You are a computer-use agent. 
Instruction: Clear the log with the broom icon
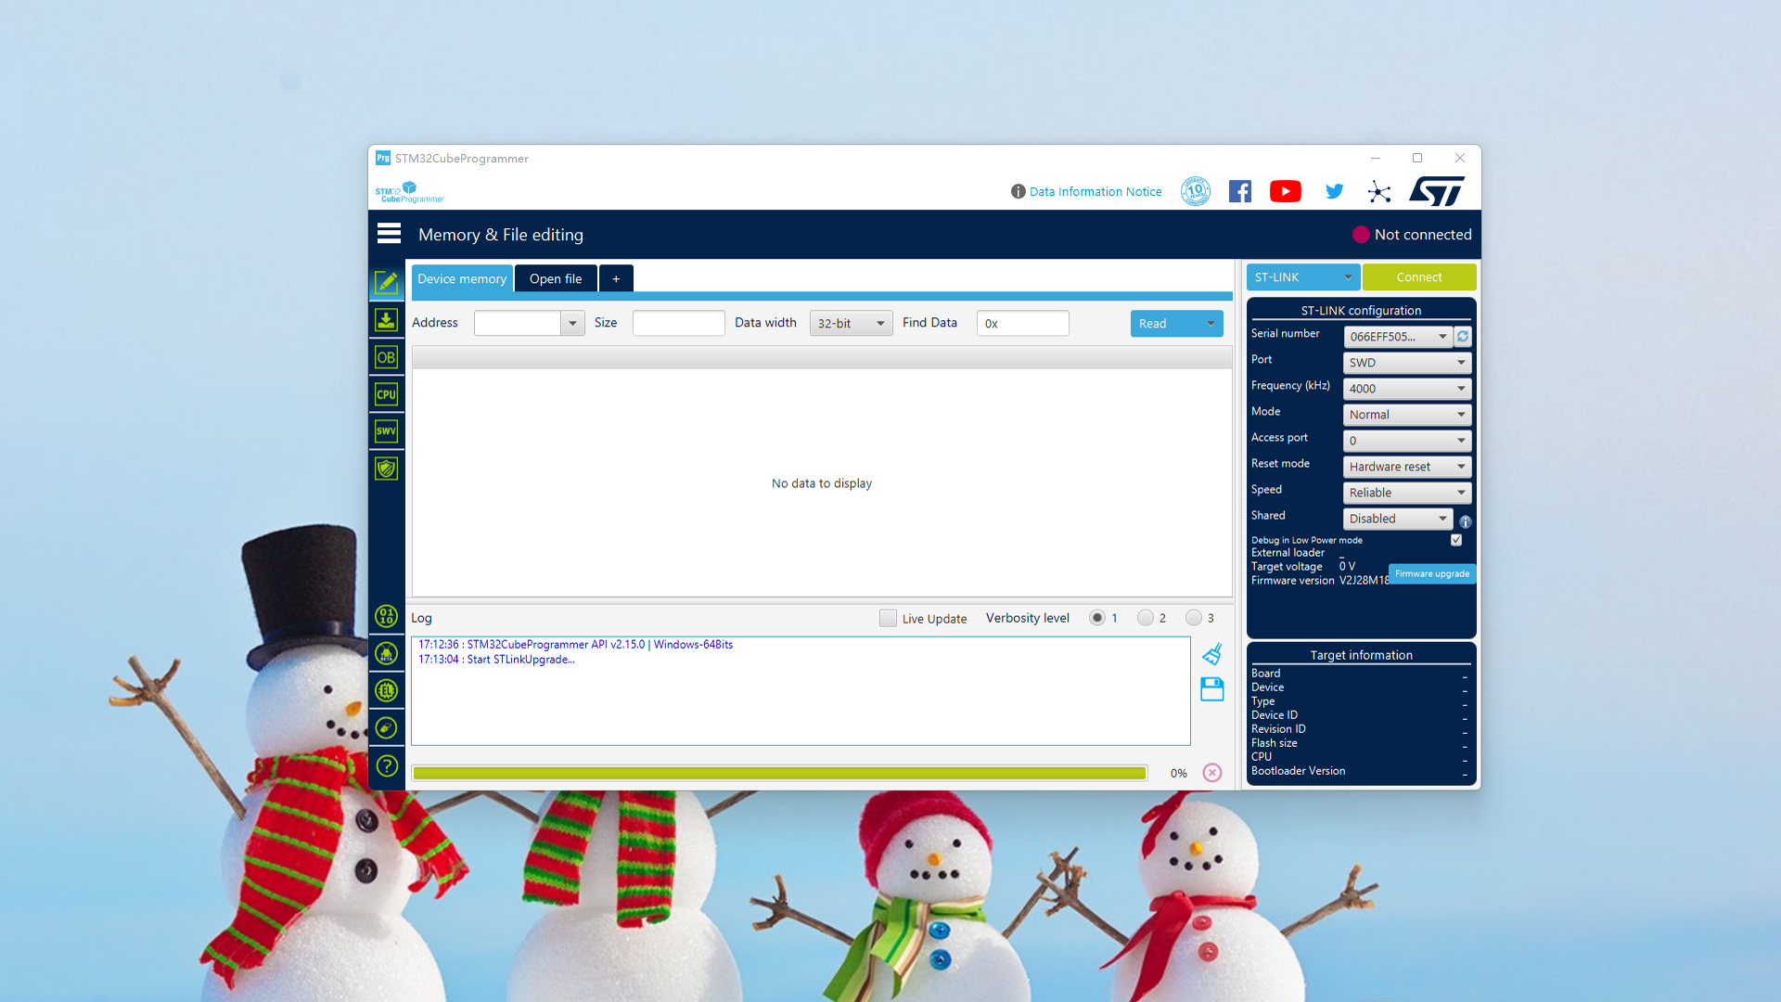click(x=1211, y=654)
